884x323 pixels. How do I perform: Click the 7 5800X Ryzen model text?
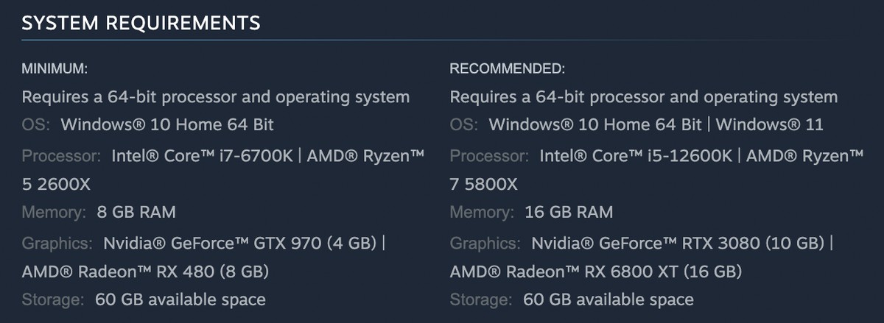click(x=483, y=185)
